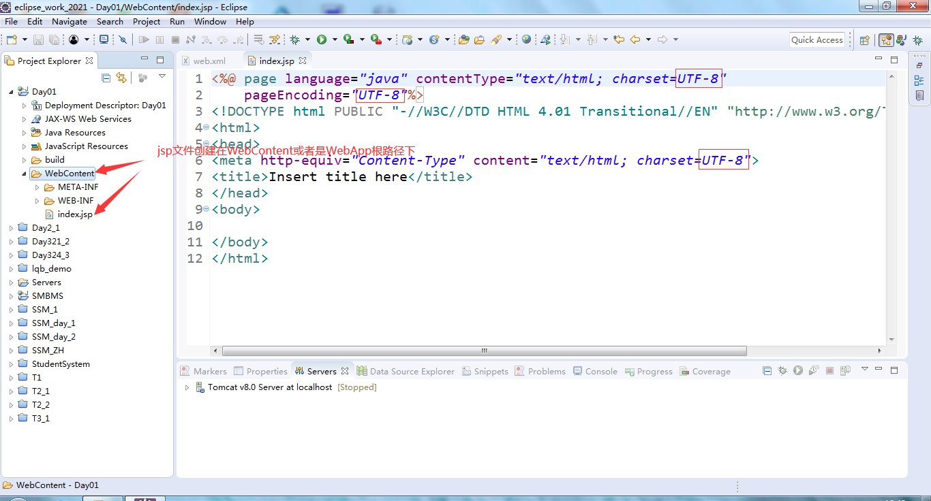Click Publish to the server icon
The width and height of the screenshot is (931, 501).
(846, 371)
